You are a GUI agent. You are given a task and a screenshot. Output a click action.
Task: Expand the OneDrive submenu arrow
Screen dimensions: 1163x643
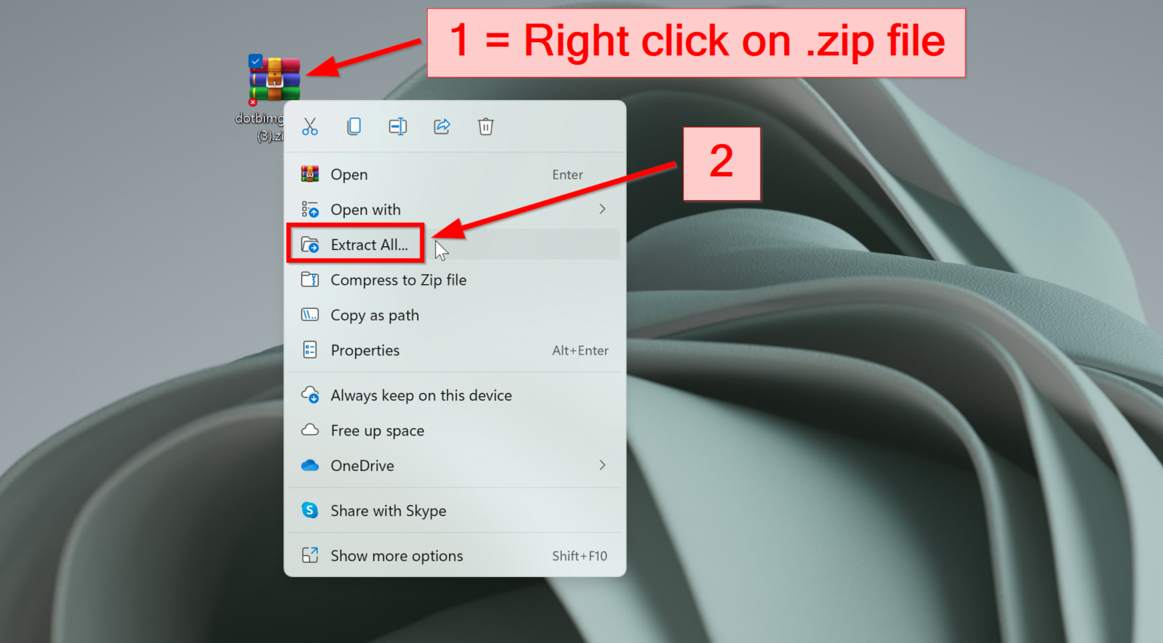(603, 465)
